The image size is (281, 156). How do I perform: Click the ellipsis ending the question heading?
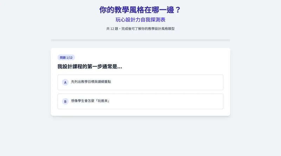click(x=120, y=67)
